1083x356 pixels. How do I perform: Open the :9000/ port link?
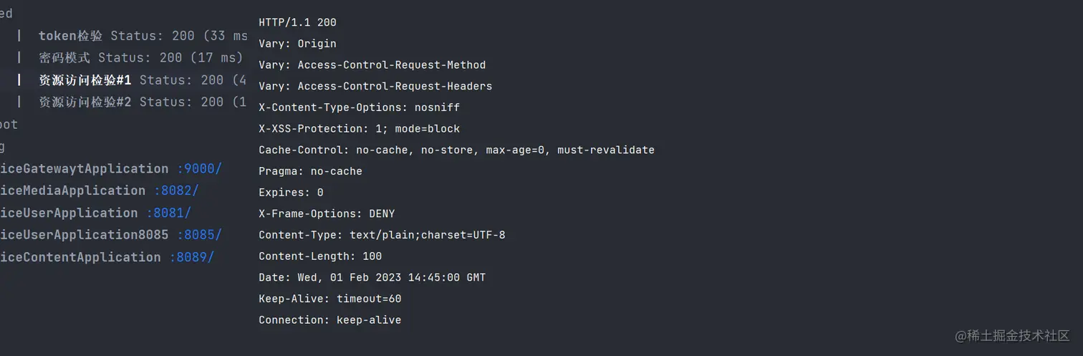[200, 169]
